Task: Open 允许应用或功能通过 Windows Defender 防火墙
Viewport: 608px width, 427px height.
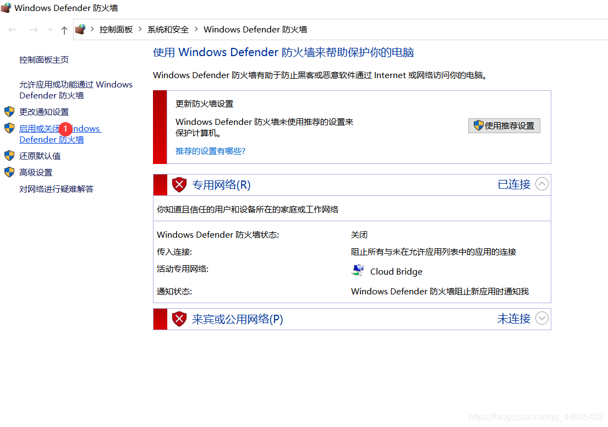Action: [x=76, y=90]
